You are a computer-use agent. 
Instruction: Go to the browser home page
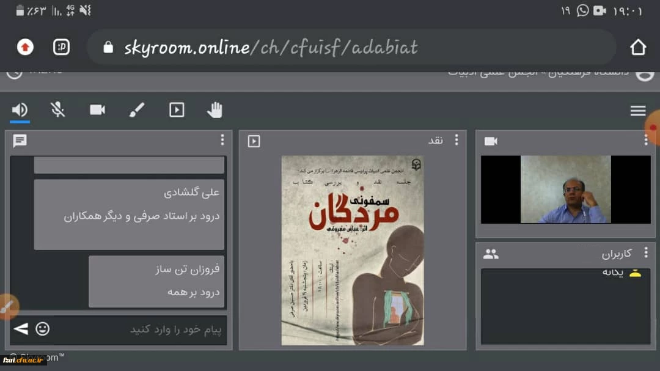637,48
